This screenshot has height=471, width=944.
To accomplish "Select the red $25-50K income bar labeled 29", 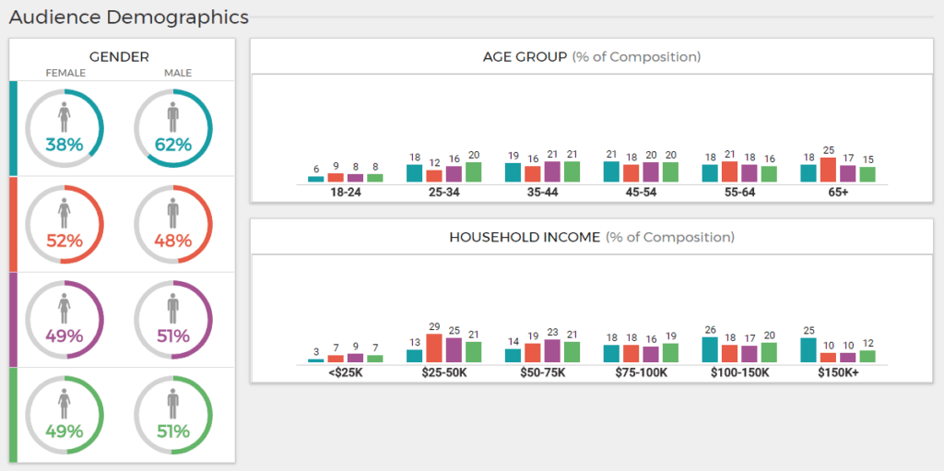I will [x=434, y=348].
